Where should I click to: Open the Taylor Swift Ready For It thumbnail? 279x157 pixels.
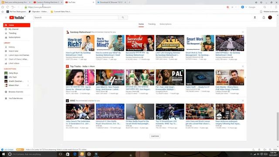(200, 77)
